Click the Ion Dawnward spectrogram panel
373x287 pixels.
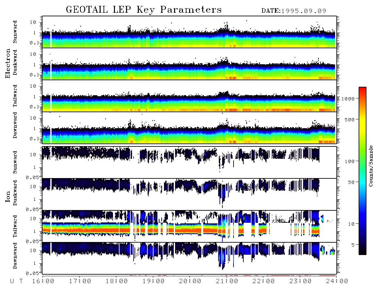click(189, 258)
